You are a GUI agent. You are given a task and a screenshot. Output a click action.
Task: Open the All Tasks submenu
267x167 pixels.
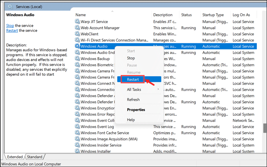pos(139,89)
